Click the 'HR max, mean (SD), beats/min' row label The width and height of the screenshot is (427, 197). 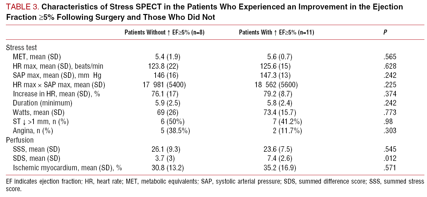click(58, 66)
